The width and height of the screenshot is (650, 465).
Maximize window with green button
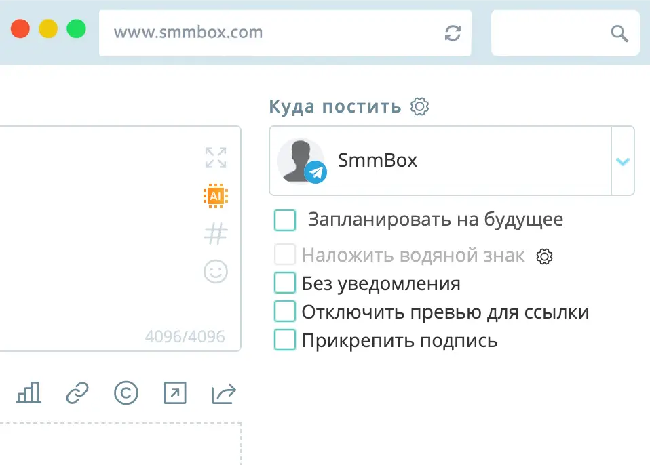tap(76, 29)
